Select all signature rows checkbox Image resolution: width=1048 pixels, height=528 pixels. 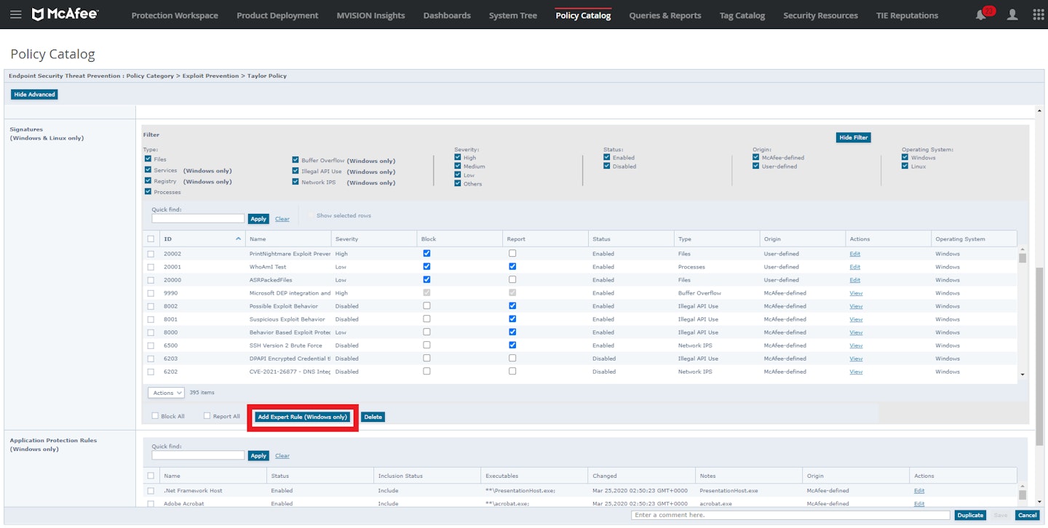click(x=151, y=239)
